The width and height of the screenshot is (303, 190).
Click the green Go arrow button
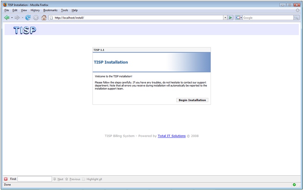click(x=230, y=17)
